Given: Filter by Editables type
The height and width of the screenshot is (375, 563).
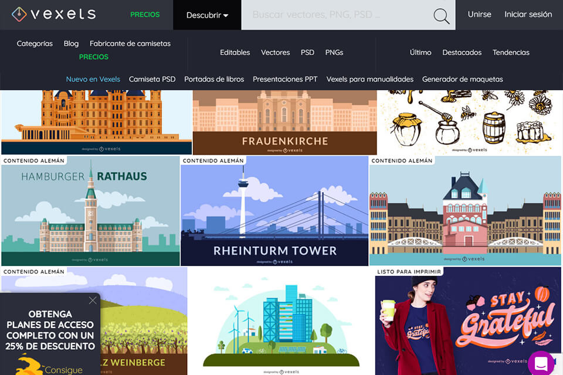Looking at the screenshot, I should [235, 52].
